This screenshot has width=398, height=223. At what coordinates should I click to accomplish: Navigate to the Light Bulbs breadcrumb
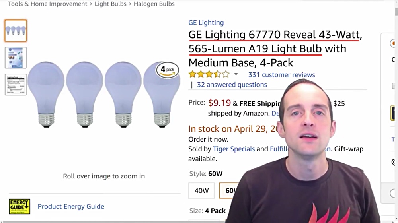point(110,4)
